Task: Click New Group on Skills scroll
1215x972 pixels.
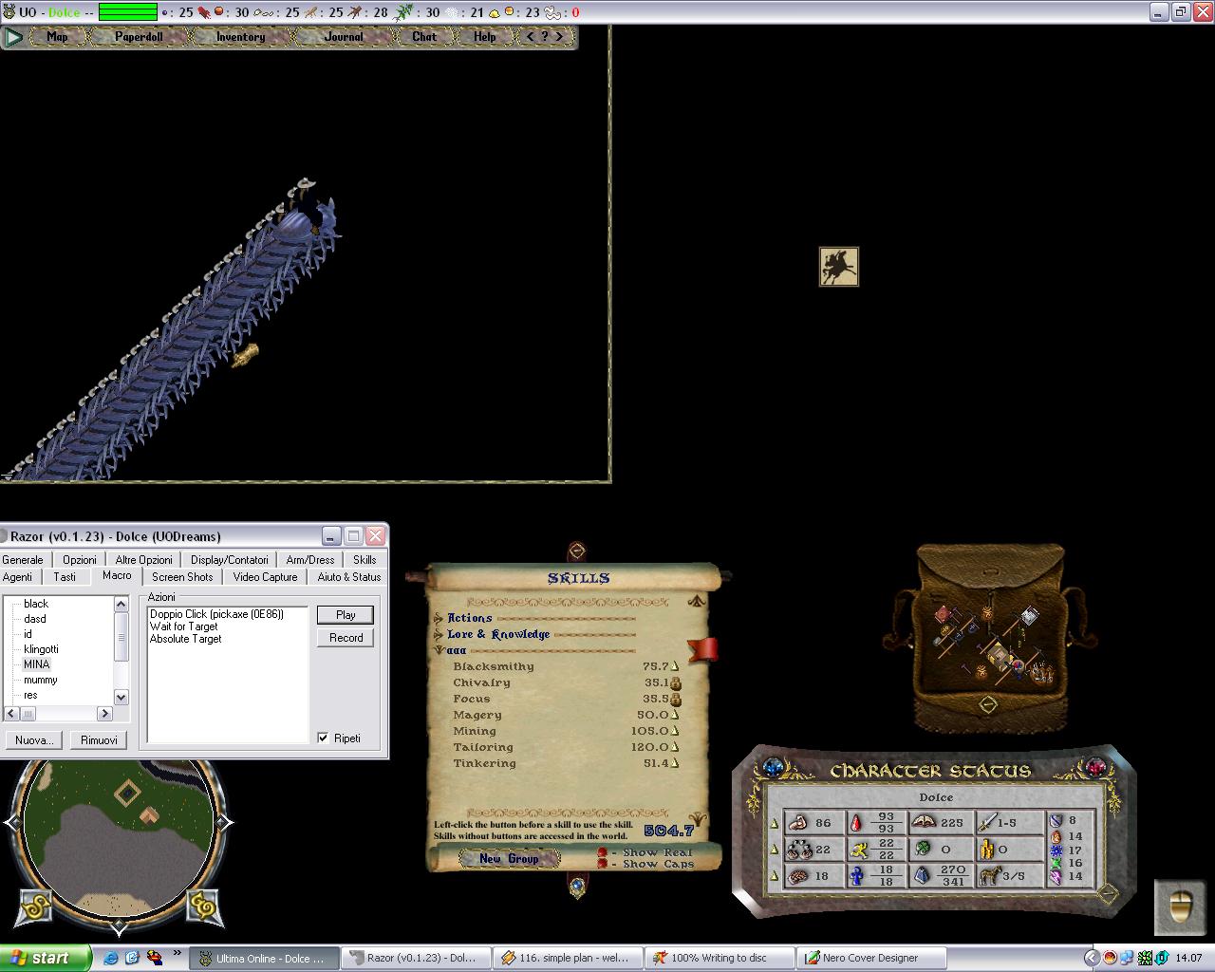Action: point(509,858)
